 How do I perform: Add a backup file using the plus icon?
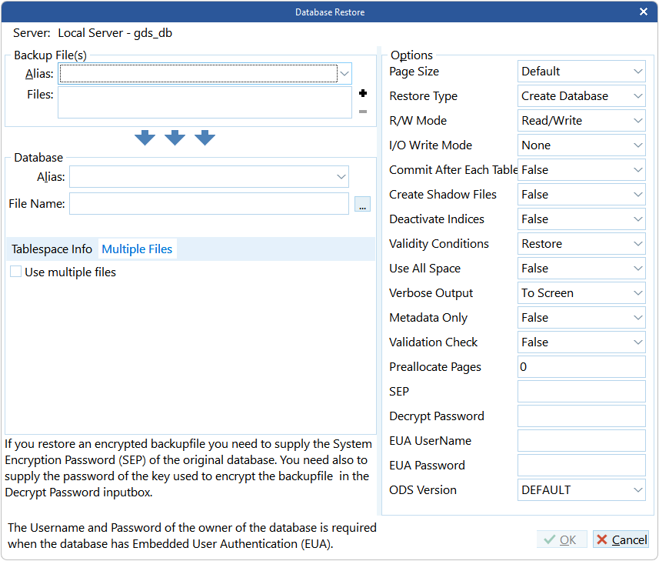click(364, 94)
